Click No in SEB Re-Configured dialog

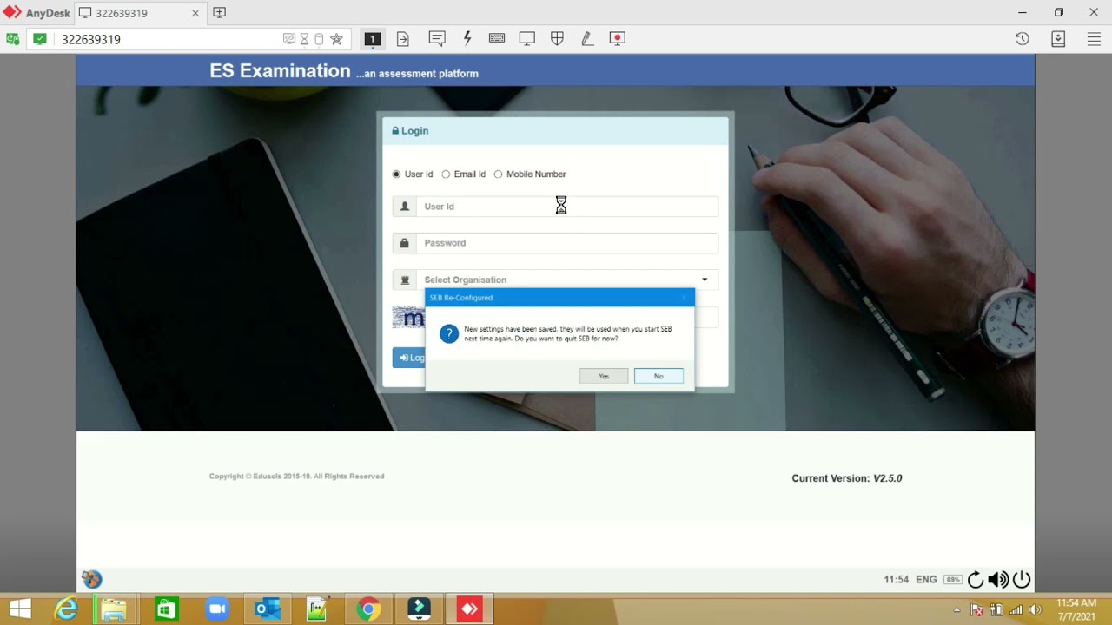click(x=659, y=376)
